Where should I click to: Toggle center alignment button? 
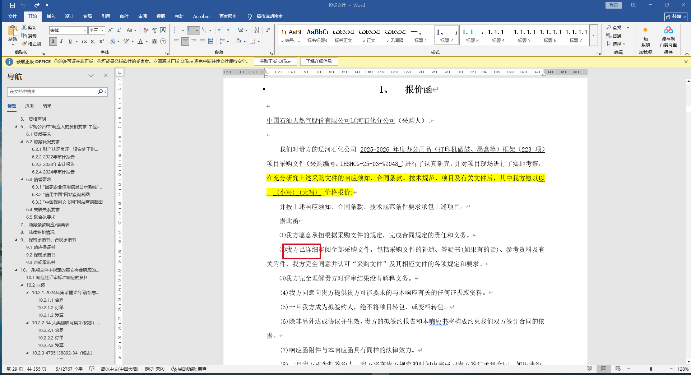point(185,41)
